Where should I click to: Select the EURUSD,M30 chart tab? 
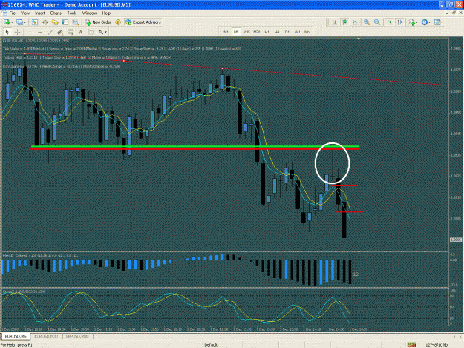[46, 336]
